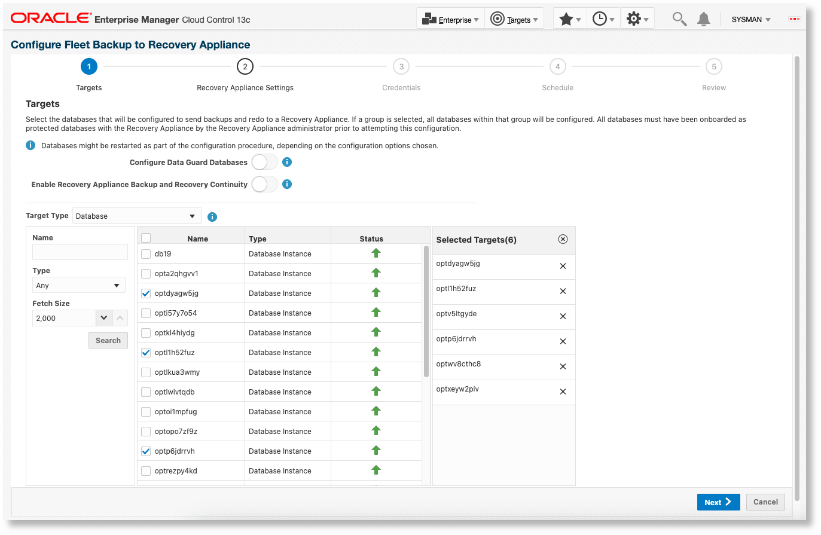This screenshot has width=821, height=535.
Task: Open the notifications bell icon
Action: coord(703,19)
